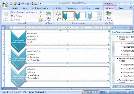Click the Open folder icon in Quick Access
134x94 pixels.
(x=15, y=3)
